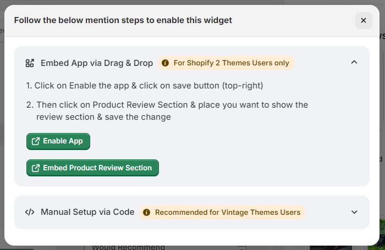Click external link icon on Embed Product Review
385x250 pixels.
pyautogui.click(x=36, y=168)
